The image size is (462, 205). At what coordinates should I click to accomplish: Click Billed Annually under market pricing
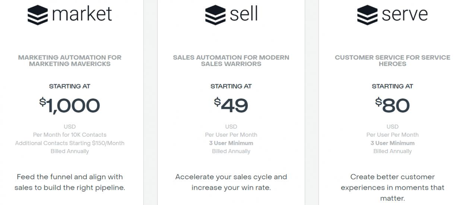(x=70, y=151)
